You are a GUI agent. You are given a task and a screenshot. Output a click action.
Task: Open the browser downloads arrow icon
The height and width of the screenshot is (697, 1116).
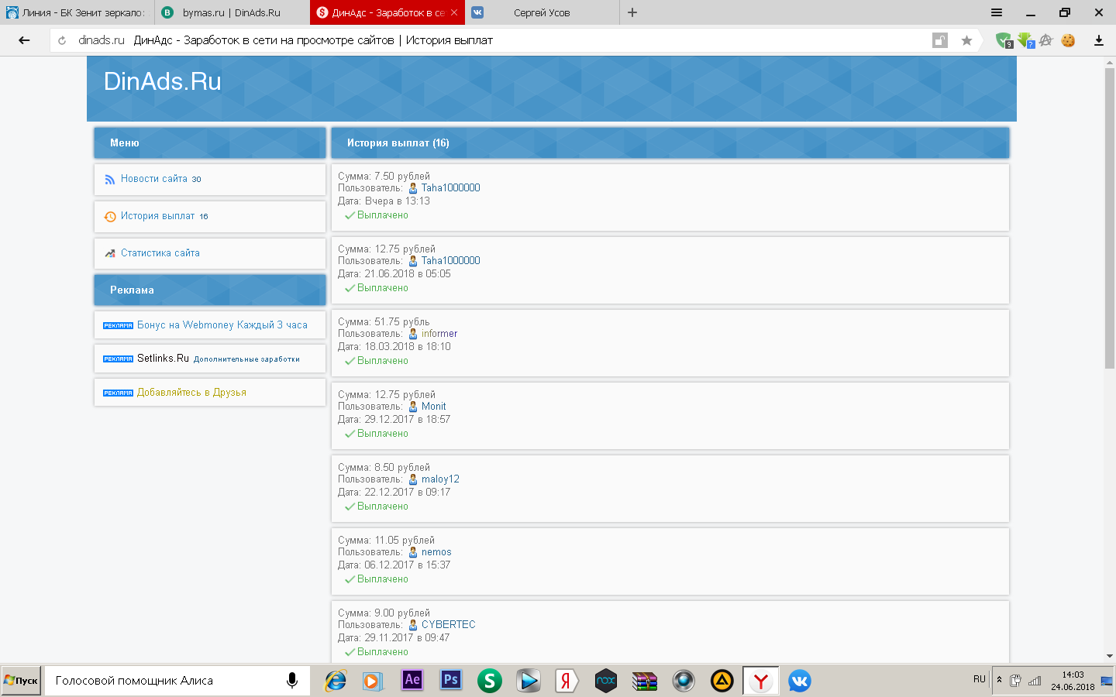coord(1098,40)
